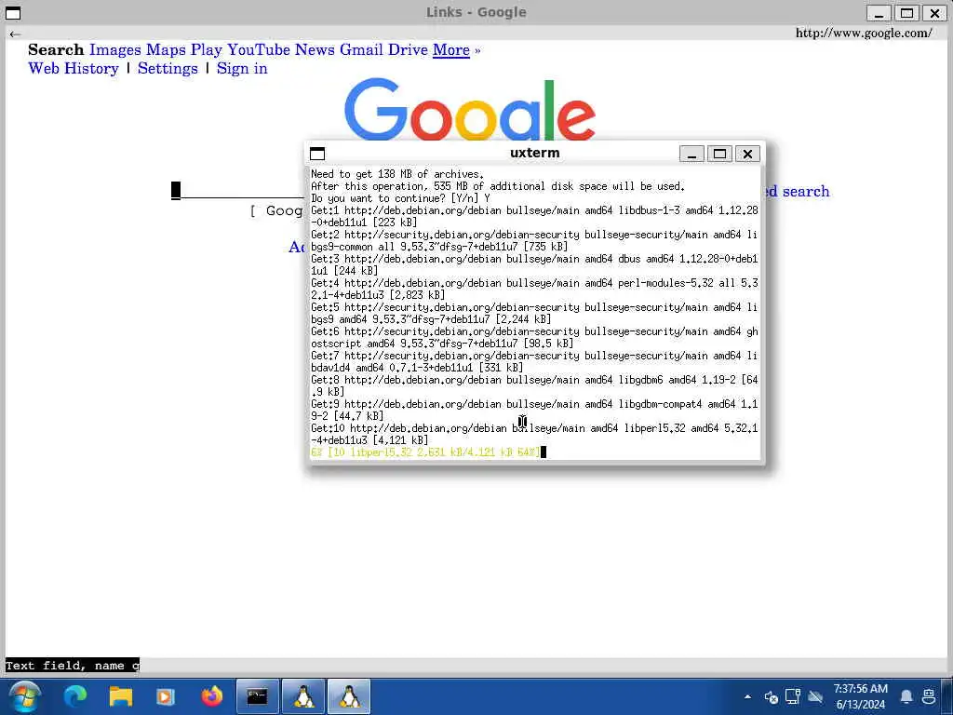Open the media player icon on the taskbar
953x715 pixels.
pos(166,696)
